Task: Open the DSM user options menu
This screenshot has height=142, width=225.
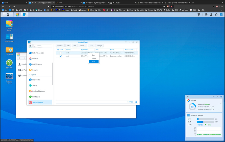Action: coord(211,14)
